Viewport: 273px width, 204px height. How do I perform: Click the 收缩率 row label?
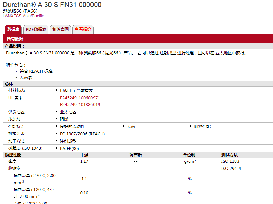click(14, 169)
